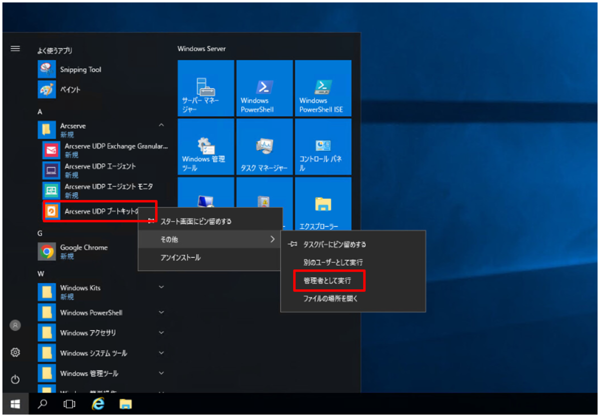This screenshot has height=418, width=600.
Task: Open the Snipping Tool icon
Action: [46, 69]
